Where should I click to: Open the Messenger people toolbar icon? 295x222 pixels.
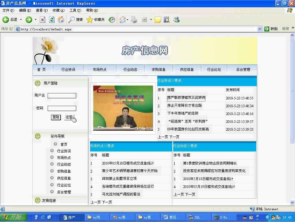point(176,20)
